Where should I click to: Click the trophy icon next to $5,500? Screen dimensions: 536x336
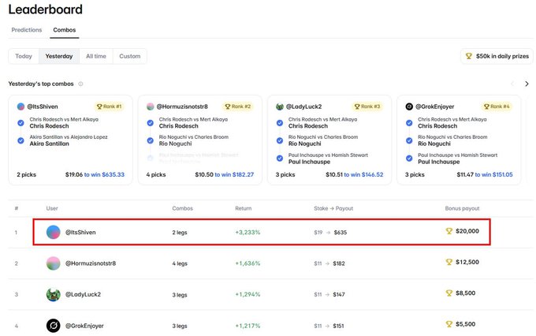coord(449,324)
